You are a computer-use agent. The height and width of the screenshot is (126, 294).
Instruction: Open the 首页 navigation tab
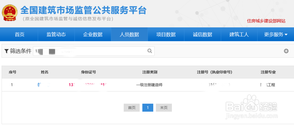coord(20,34)
